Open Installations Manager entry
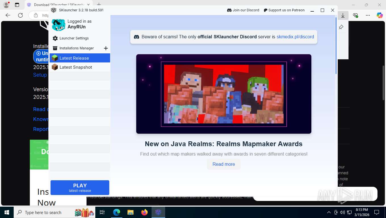Screen dimensions: 386x218 pyautogui.click(x=77, y=48)
